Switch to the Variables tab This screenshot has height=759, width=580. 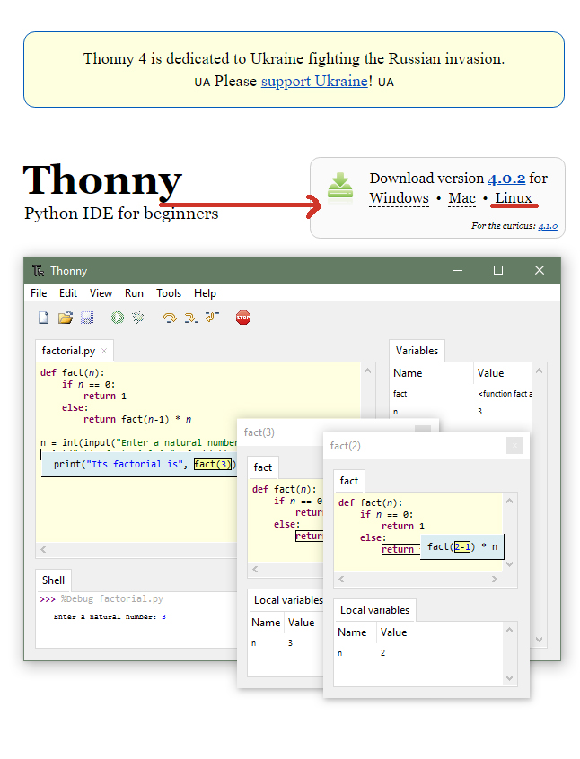point(417,351)
